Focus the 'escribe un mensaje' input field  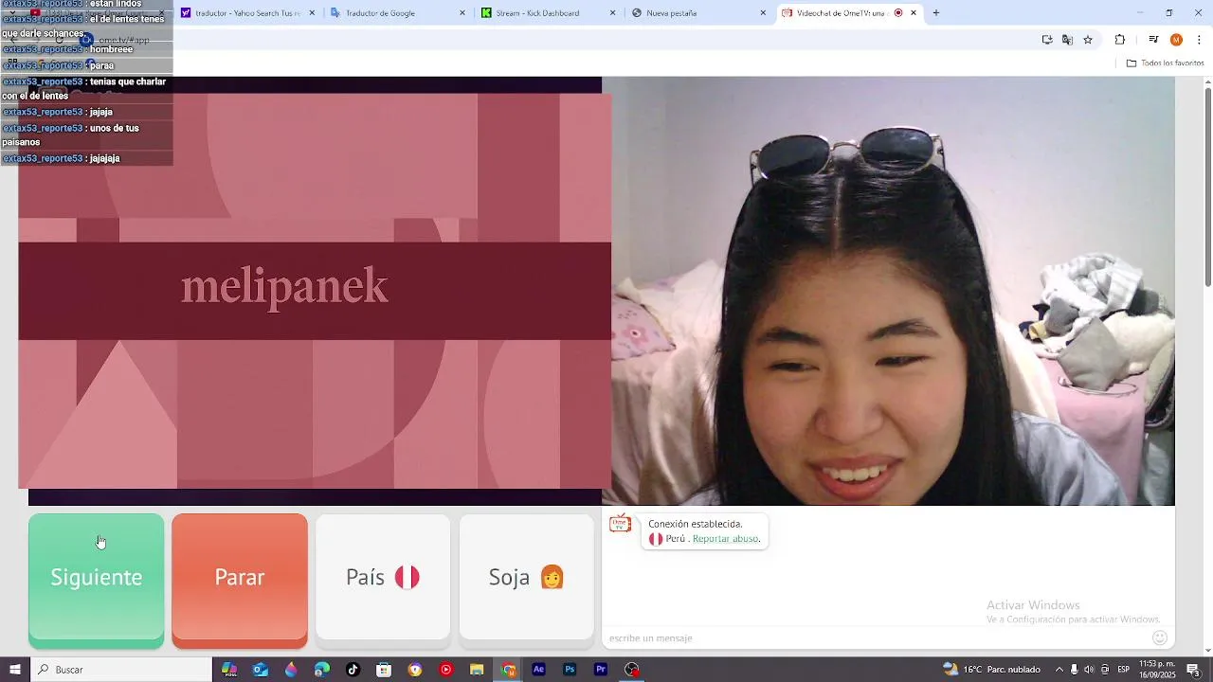877,638
